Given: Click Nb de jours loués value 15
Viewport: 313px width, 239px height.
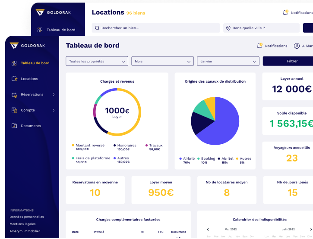Looking at the screenshot, I should 292,192.
